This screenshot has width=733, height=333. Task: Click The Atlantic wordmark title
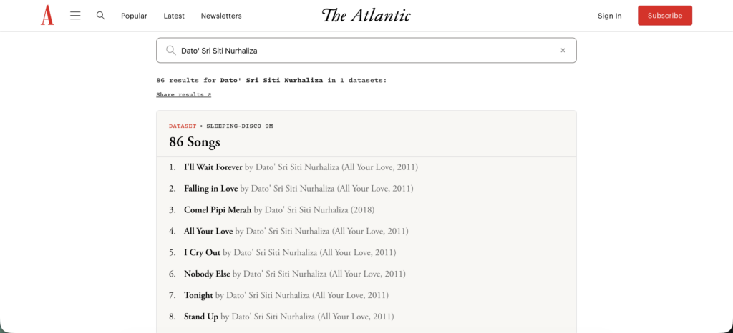366,16
